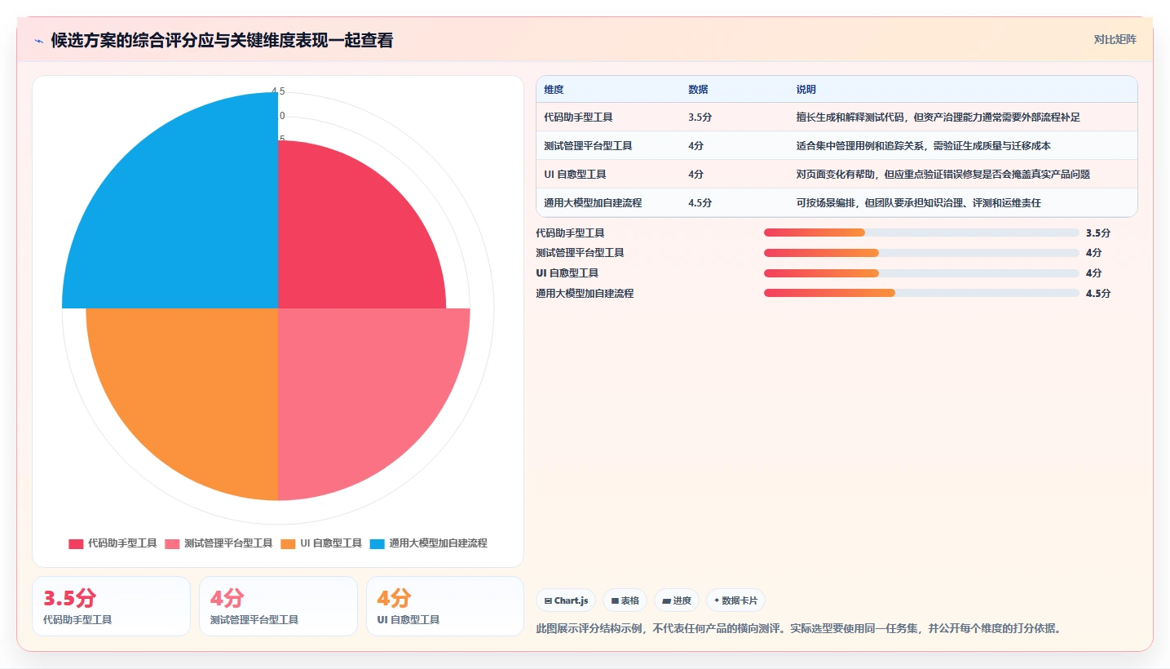Click description starting 擅长生成和解释测试代码
Image resolution: width=1170 pixels, height=669 pixels.
938,117
